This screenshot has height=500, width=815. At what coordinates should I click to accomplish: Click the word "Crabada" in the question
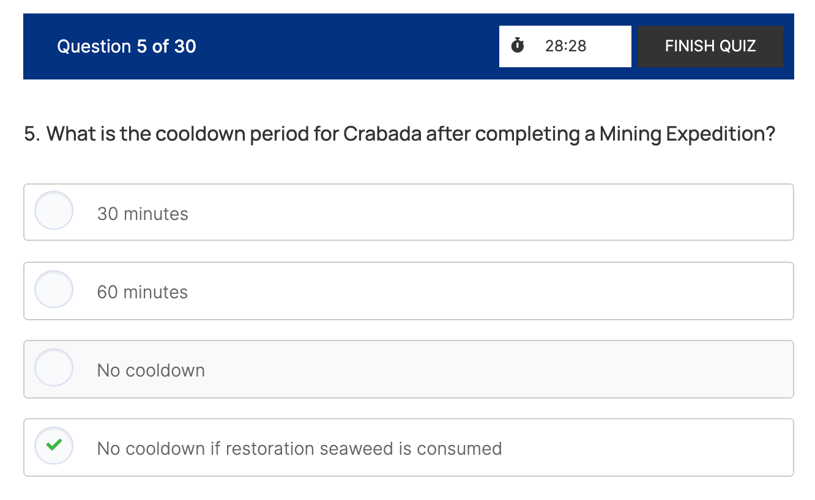(x=382, y=134)
